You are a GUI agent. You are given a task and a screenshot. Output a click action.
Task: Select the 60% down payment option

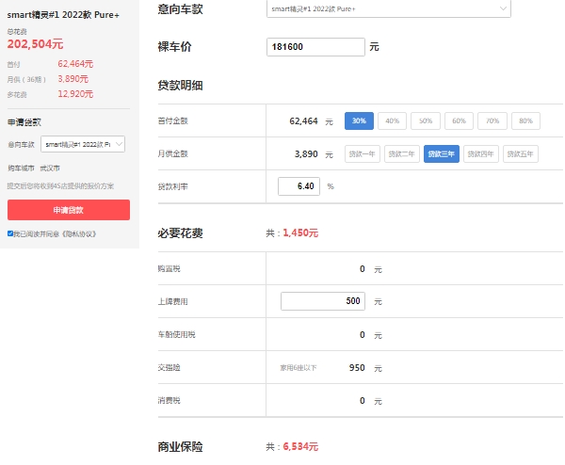click(459, 121)
